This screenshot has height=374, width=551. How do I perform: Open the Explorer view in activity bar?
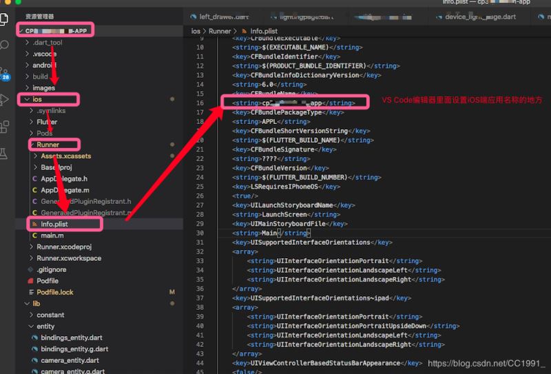point(6,17)
